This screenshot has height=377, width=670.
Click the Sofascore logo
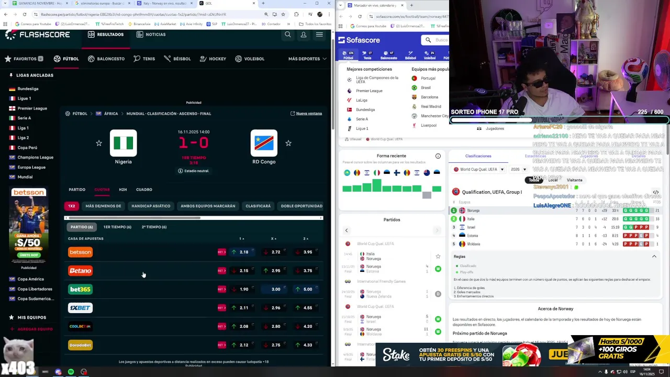359,40
